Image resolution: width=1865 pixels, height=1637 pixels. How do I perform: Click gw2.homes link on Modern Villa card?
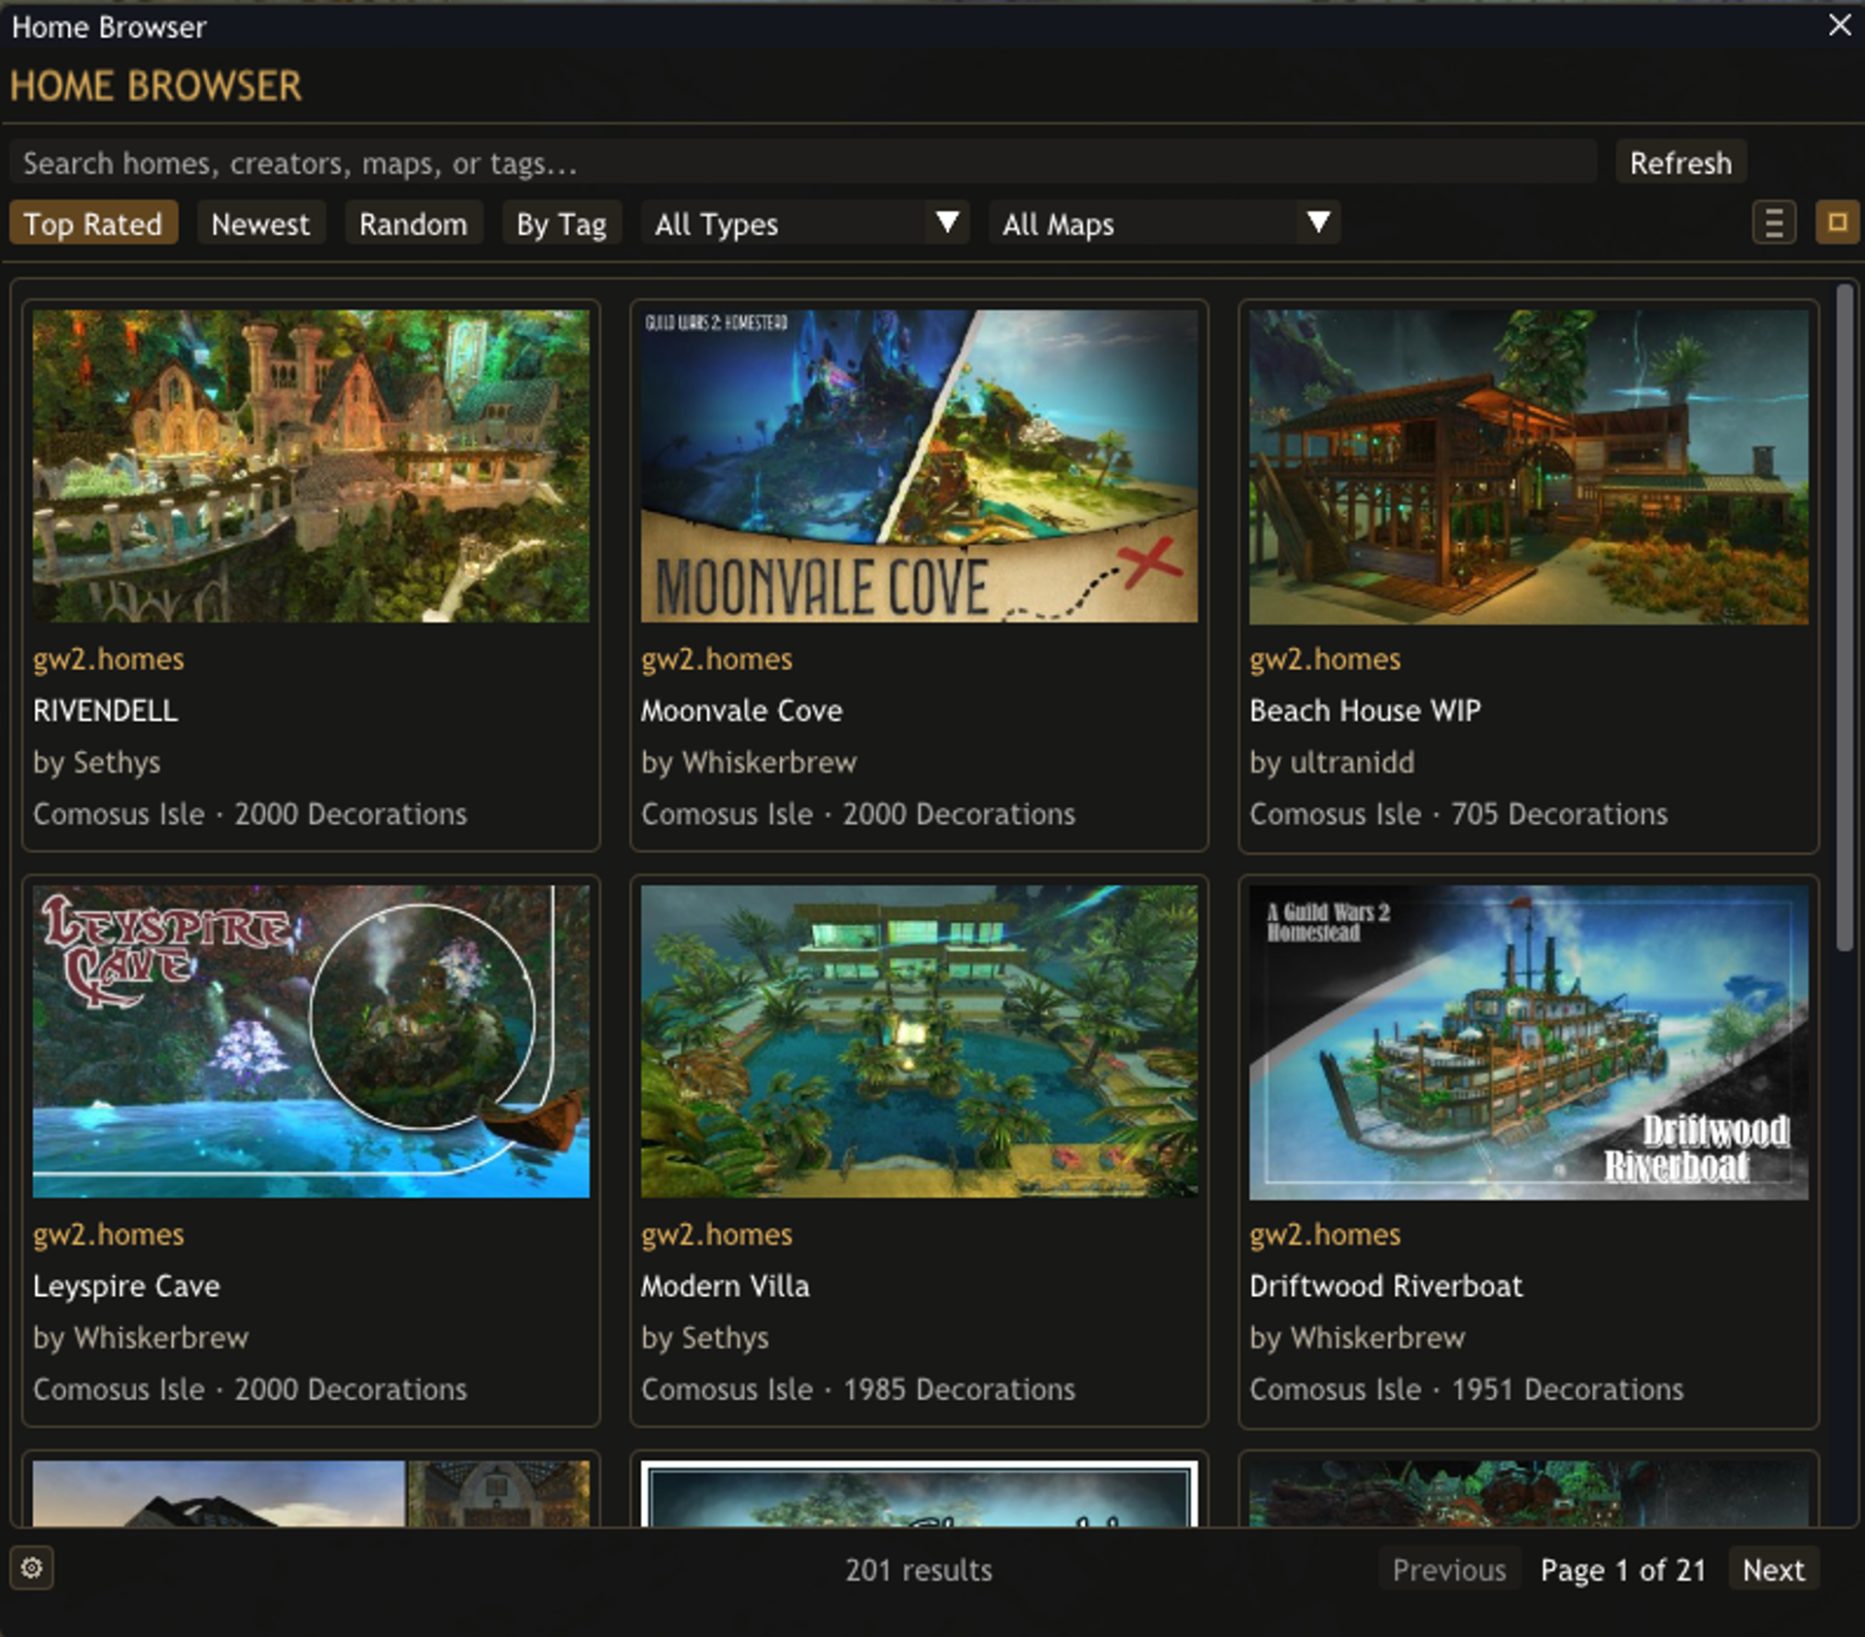coord(717,1234)
